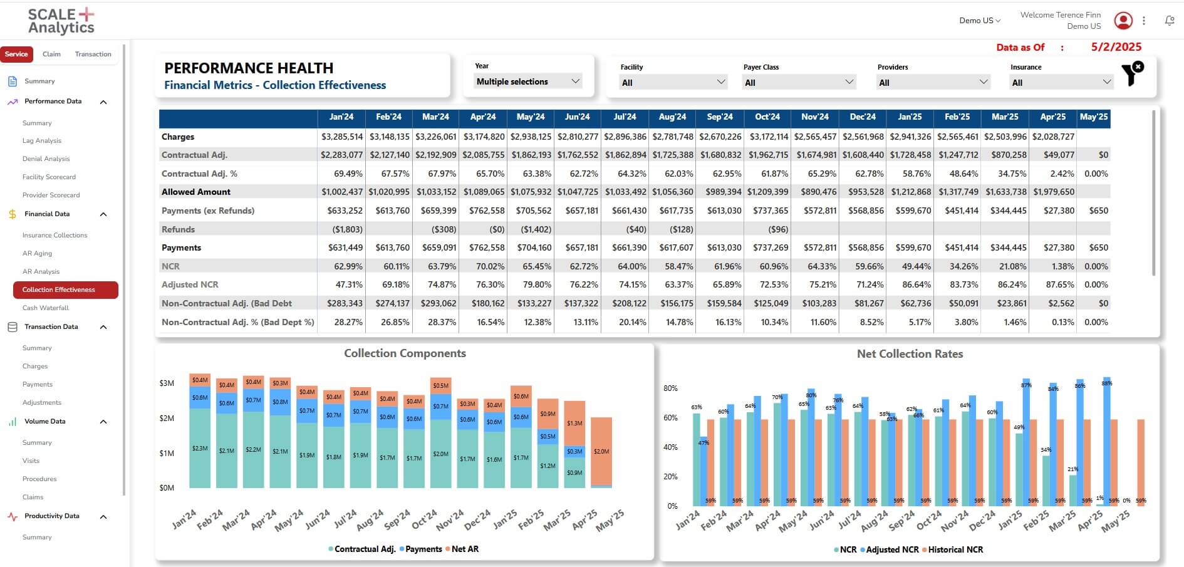1184x567 pixels.
Task: Open the user profile avatar icon
Action: [x=1123, y=21]
